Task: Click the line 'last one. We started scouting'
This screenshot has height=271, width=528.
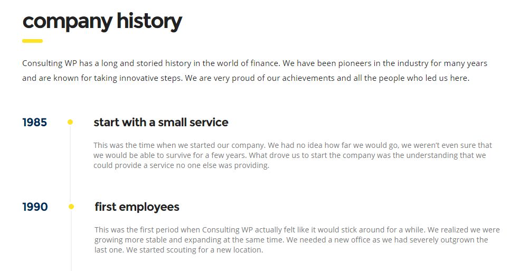Action: click(179, 250)
